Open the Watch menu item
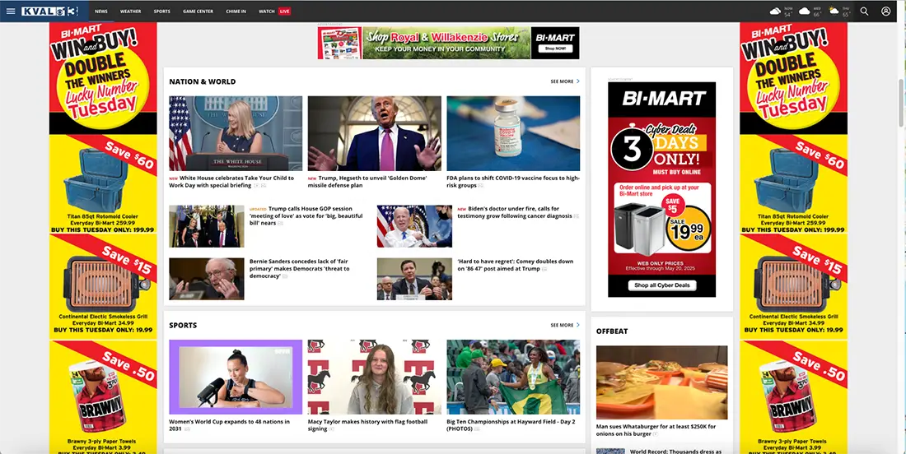The width and height of the screenshot is (906, 454). click(x=266, y=11)
